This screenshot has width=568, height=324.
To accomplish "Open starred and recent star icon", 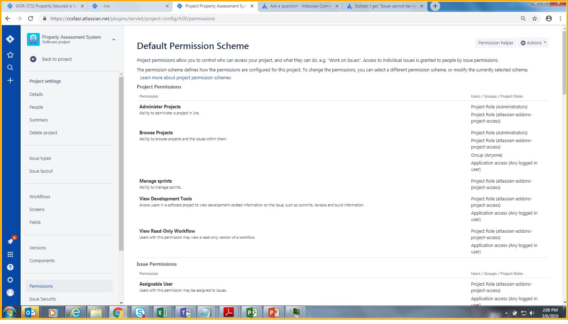I will 10,55.
